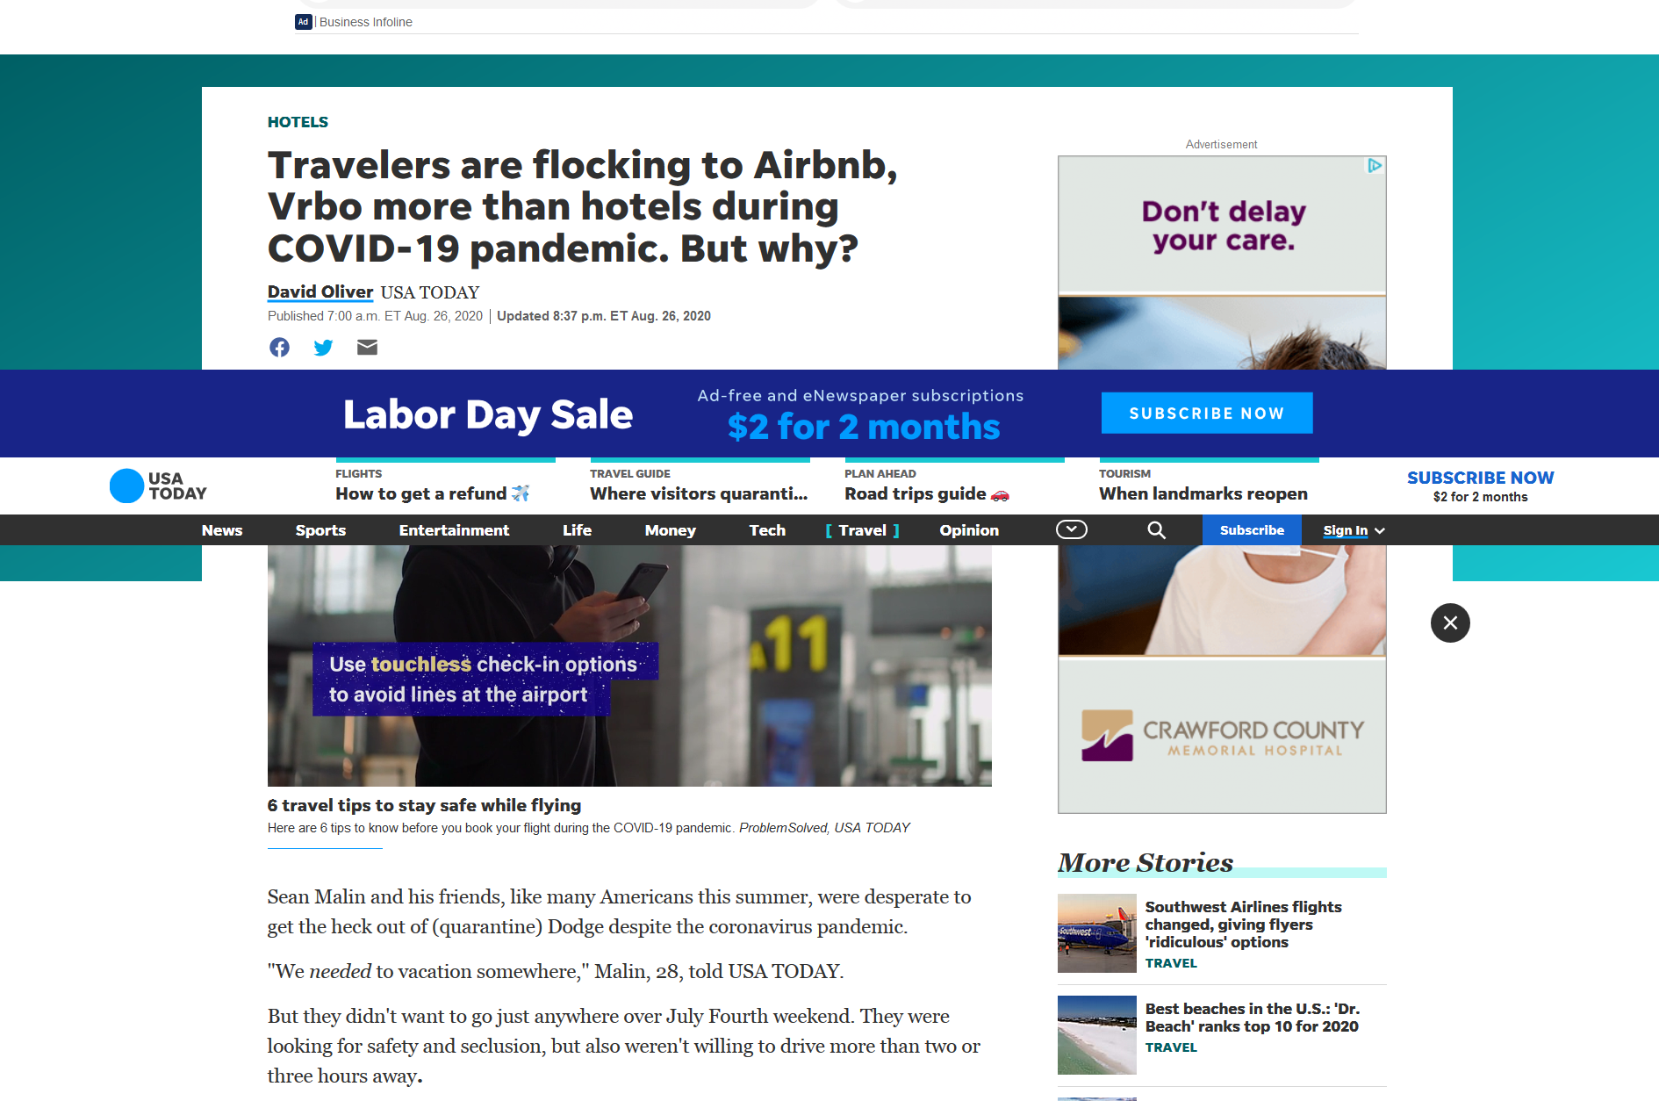The image size is (1659, 1101).
Task: Expand the more sections dropdown oval
Action: [1071, 529]
